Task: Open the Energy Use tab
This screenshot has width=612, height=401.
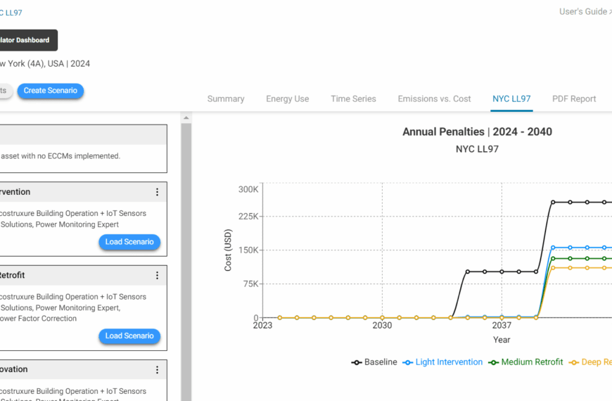Action: pos(287,99)
